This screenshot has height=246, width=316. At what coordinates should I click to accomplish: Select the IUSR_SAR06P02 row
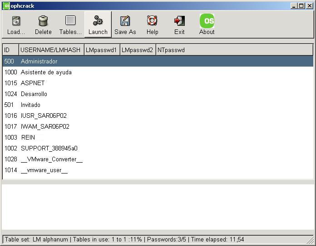pyautogui.click(x=158, y=116)
